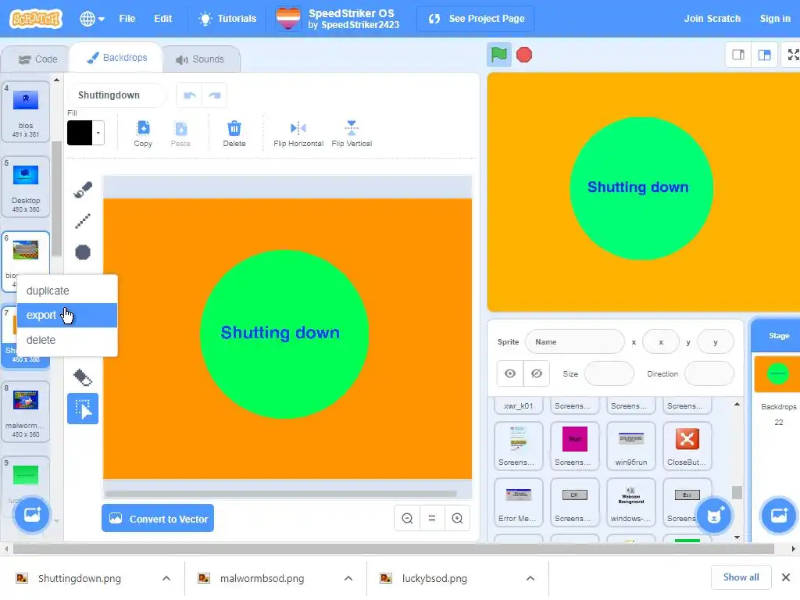The height and width of the screenshot is (600, 800).
Task: Open the Edit menu
Action: [162, 19]
